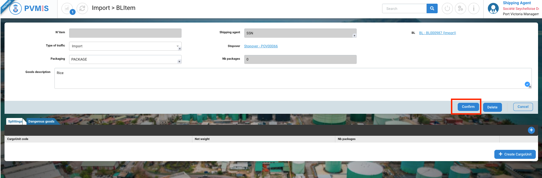Open the settings gears icon
Viewport: 542px width, 178px height.
click(460, 8)
